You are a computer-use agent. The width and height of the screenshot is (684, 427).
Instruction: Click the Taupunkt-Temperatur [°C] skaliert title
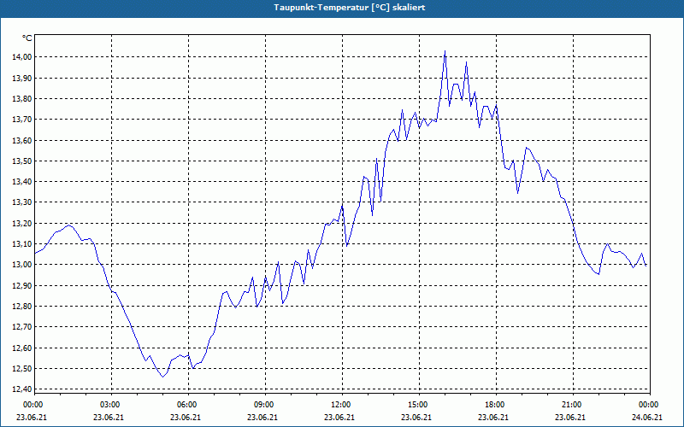(350, 8)
